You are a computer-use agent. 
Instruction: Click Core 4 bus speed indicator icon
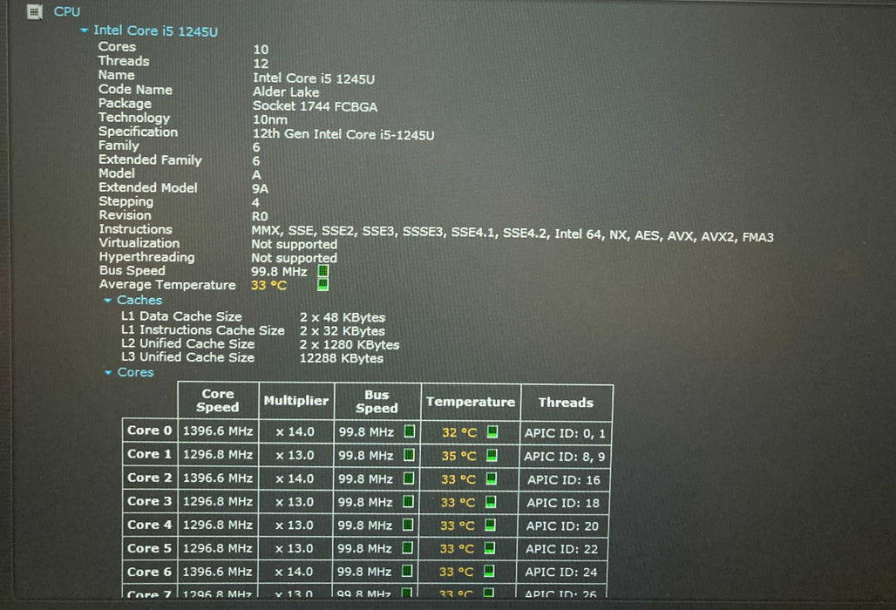[407, 525]
